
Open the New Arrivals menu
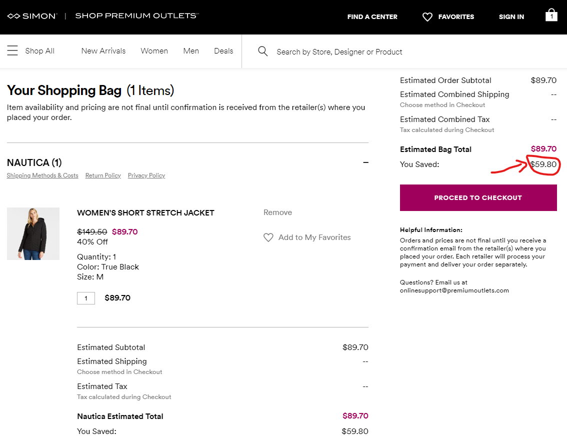pos(103,51)
